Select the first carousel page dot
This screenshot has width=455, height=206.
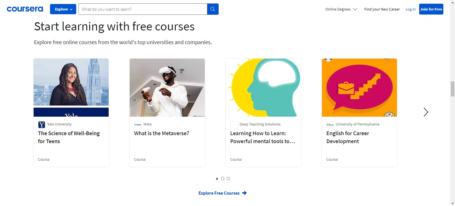pyautogui.click(x=217, y=179)
